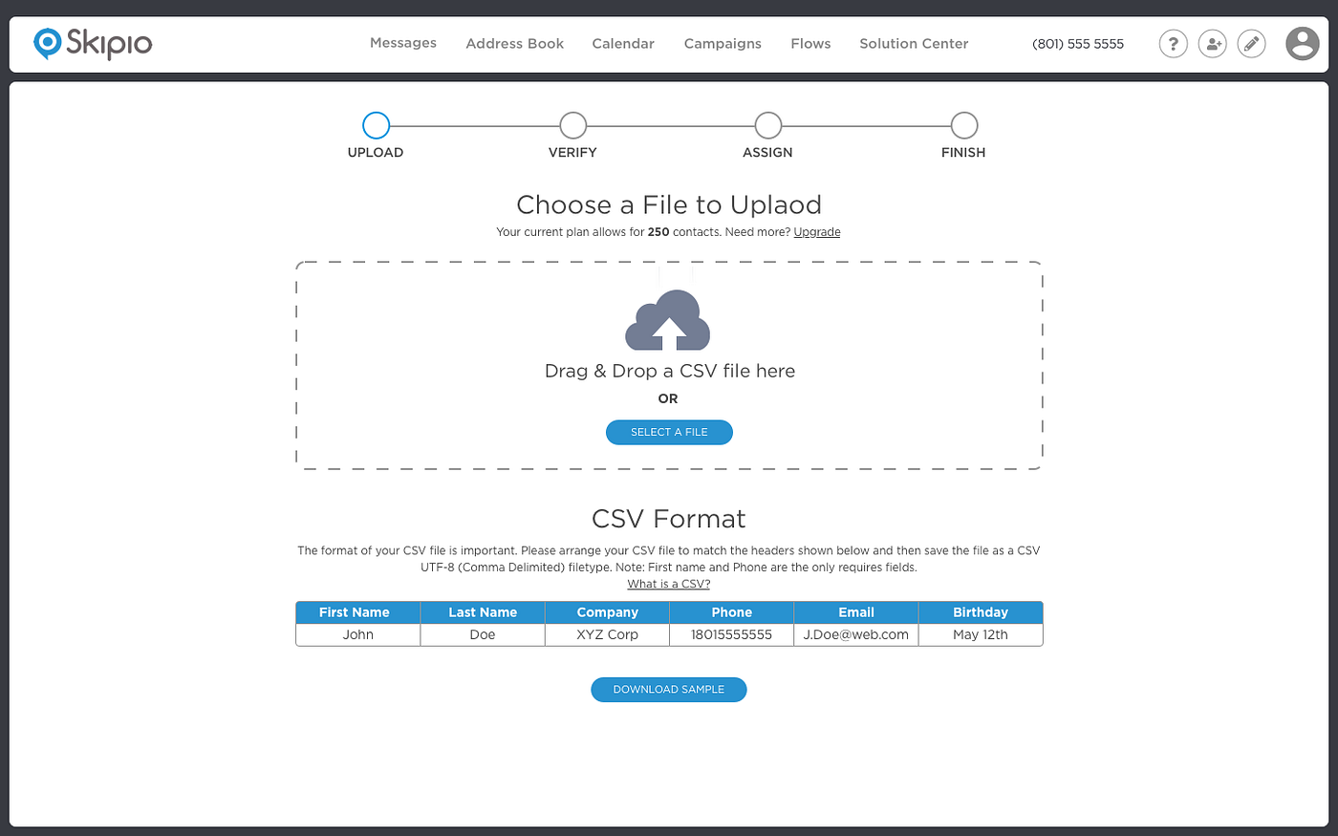
Task: Click the SELECT A FILE button
Action: click(x=669, y=432)
